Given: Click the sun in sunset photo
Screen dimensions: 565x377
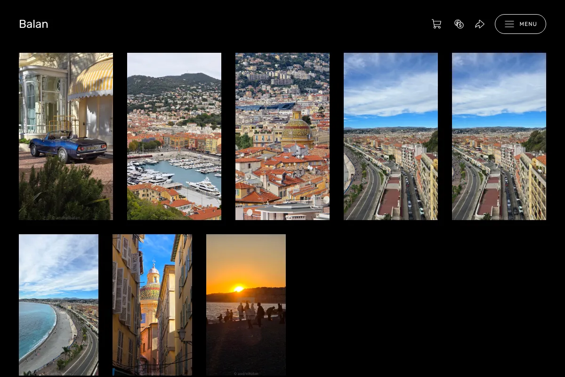Looking at the screenshot, I should coord(239,288).
